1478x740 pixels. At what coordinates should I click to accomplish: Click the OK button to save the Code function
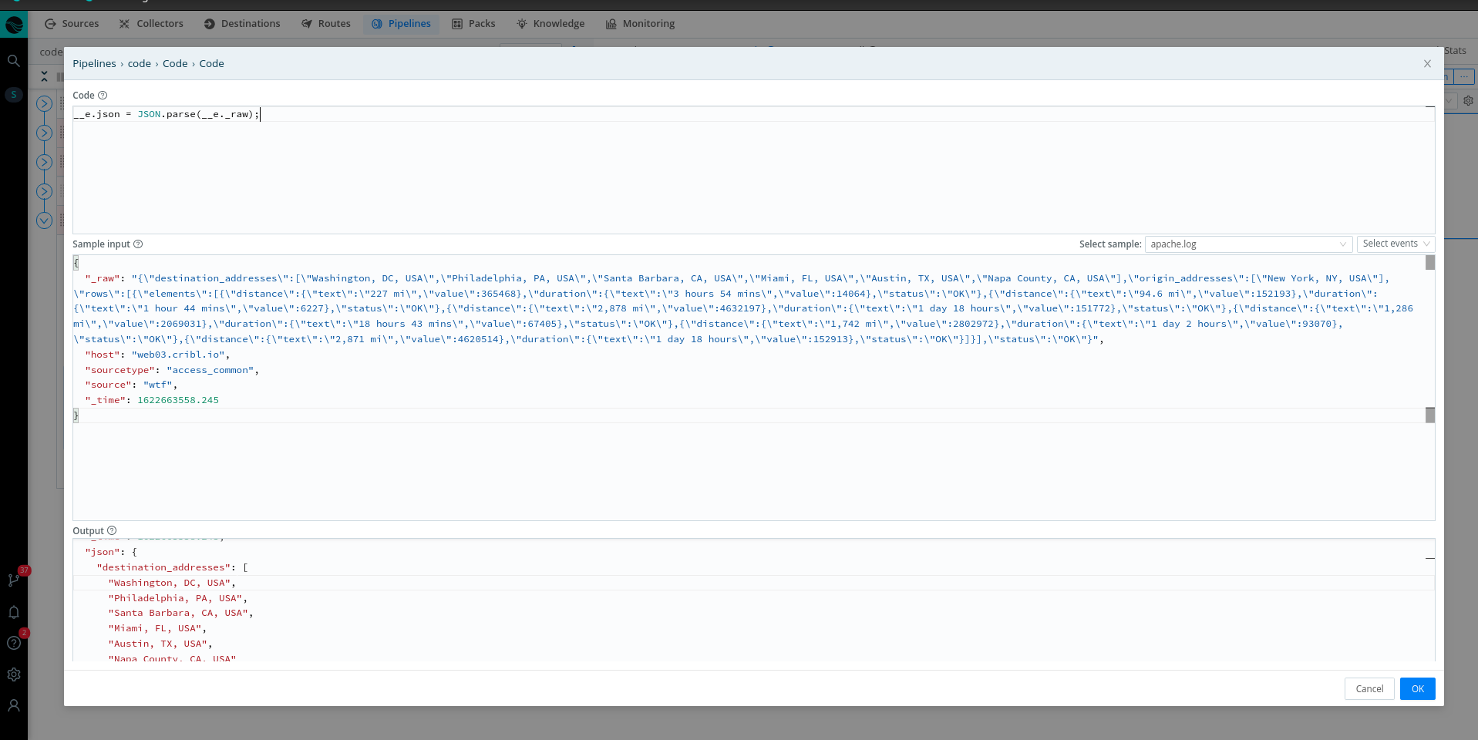pyautogui.click(x=1416, y=688)
